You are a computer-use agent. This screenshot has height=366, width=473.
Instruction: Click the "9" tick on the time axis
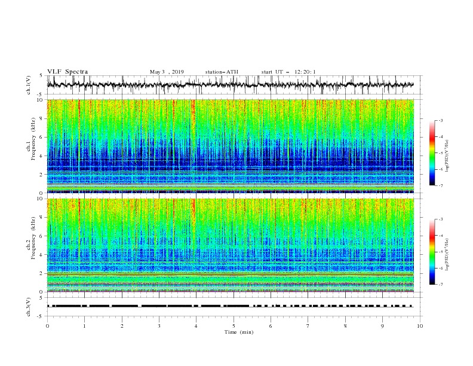coord(382,326)
